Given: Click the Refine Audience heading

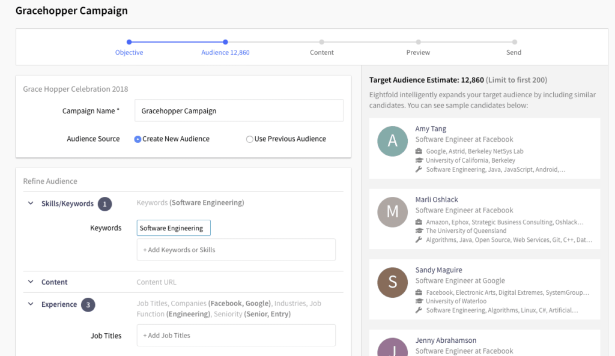Looking at the screenshot, I should click(50, 181).
